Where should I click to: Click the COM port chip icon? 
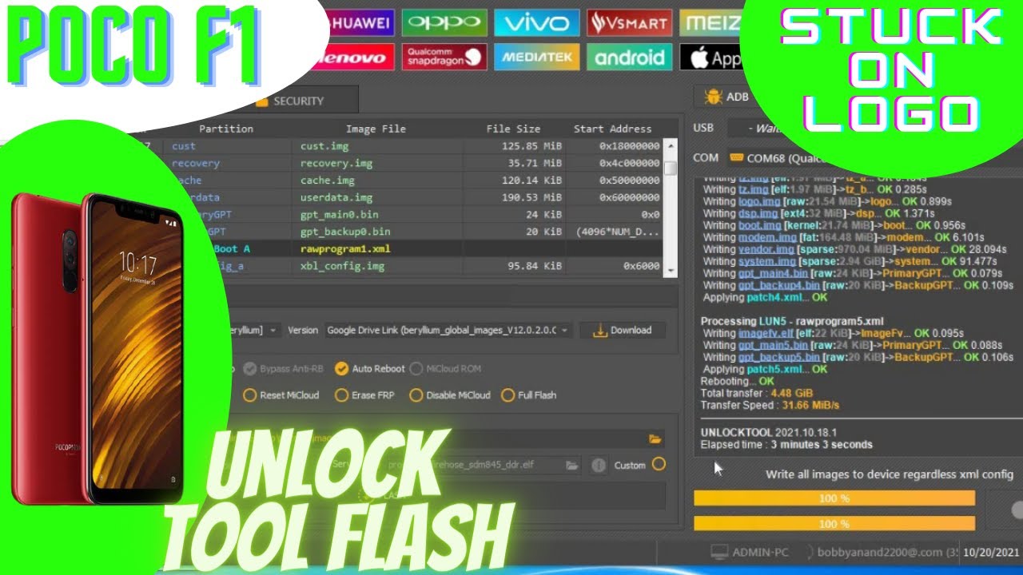(736, 158)
